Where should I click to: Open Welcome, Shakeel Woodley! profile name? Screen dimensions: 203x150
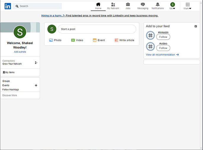pos(20,45)
